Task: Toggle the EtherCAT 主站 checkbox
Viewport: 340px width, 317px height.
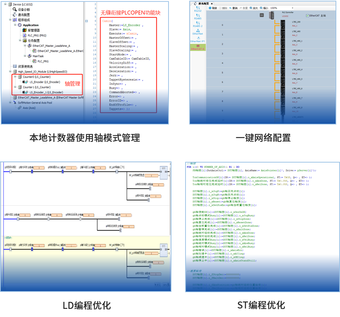Action: (307, 16)
